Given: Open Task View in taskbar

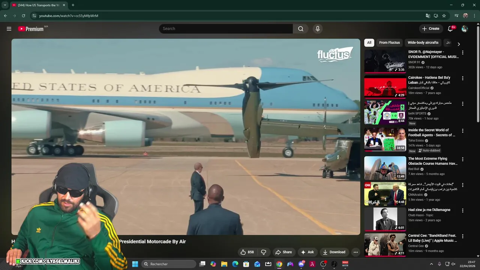Looking at the screenshot, I should click(x=202, y=264).
